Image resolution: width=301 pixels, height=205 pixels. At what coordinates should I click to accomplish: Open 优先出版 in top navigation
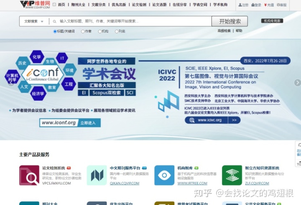(x=119, y=5)
